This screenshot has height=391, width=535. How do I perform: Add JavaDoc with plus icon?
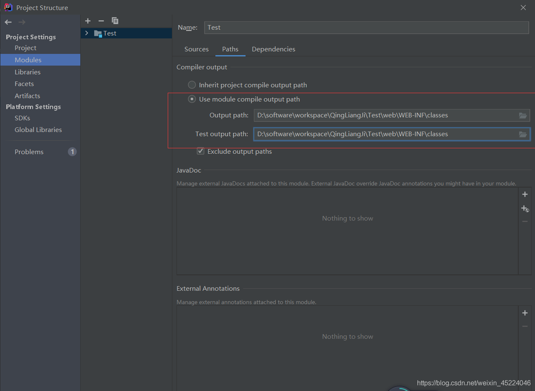coord(525,194)
